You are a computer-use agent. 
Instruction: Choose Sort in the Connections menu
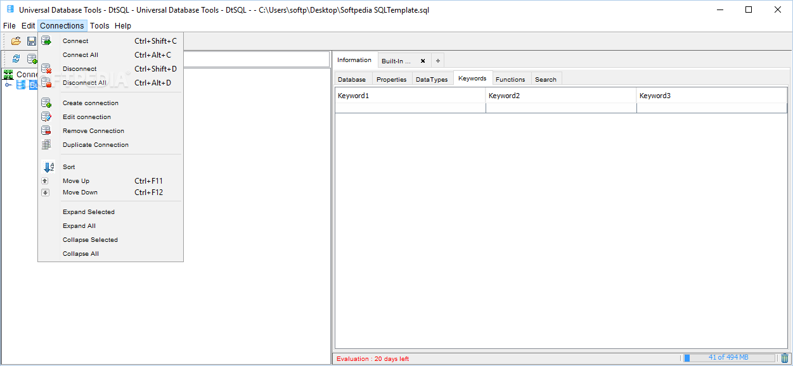[x=110, y=167]
